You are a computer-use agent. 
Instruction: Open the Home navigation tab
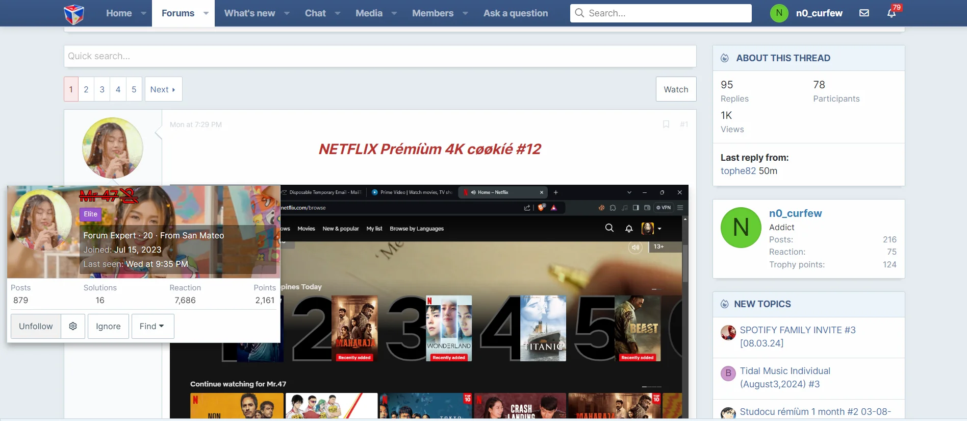(119, 13)
